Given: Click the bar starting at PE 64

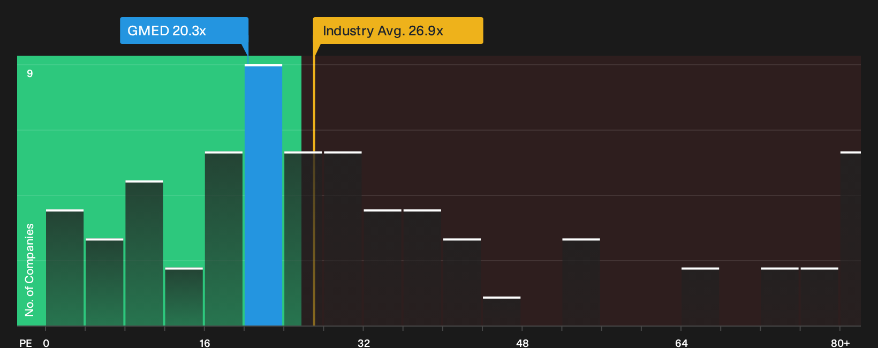Looking at the screenshot, I should point(700,297).
